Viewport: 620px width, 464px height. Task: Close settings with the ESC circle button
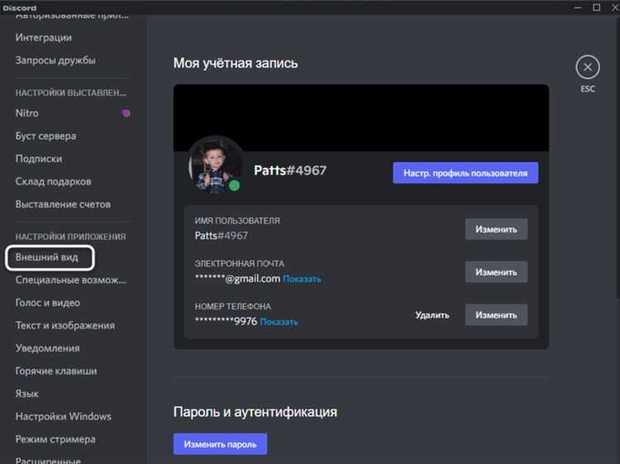(588, 67)
